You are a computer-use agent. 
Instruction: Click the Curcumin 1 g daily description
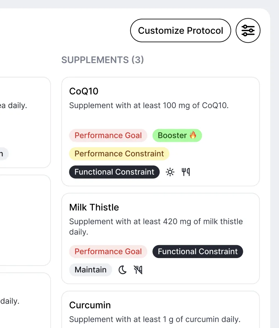click(x=155, y=319)
